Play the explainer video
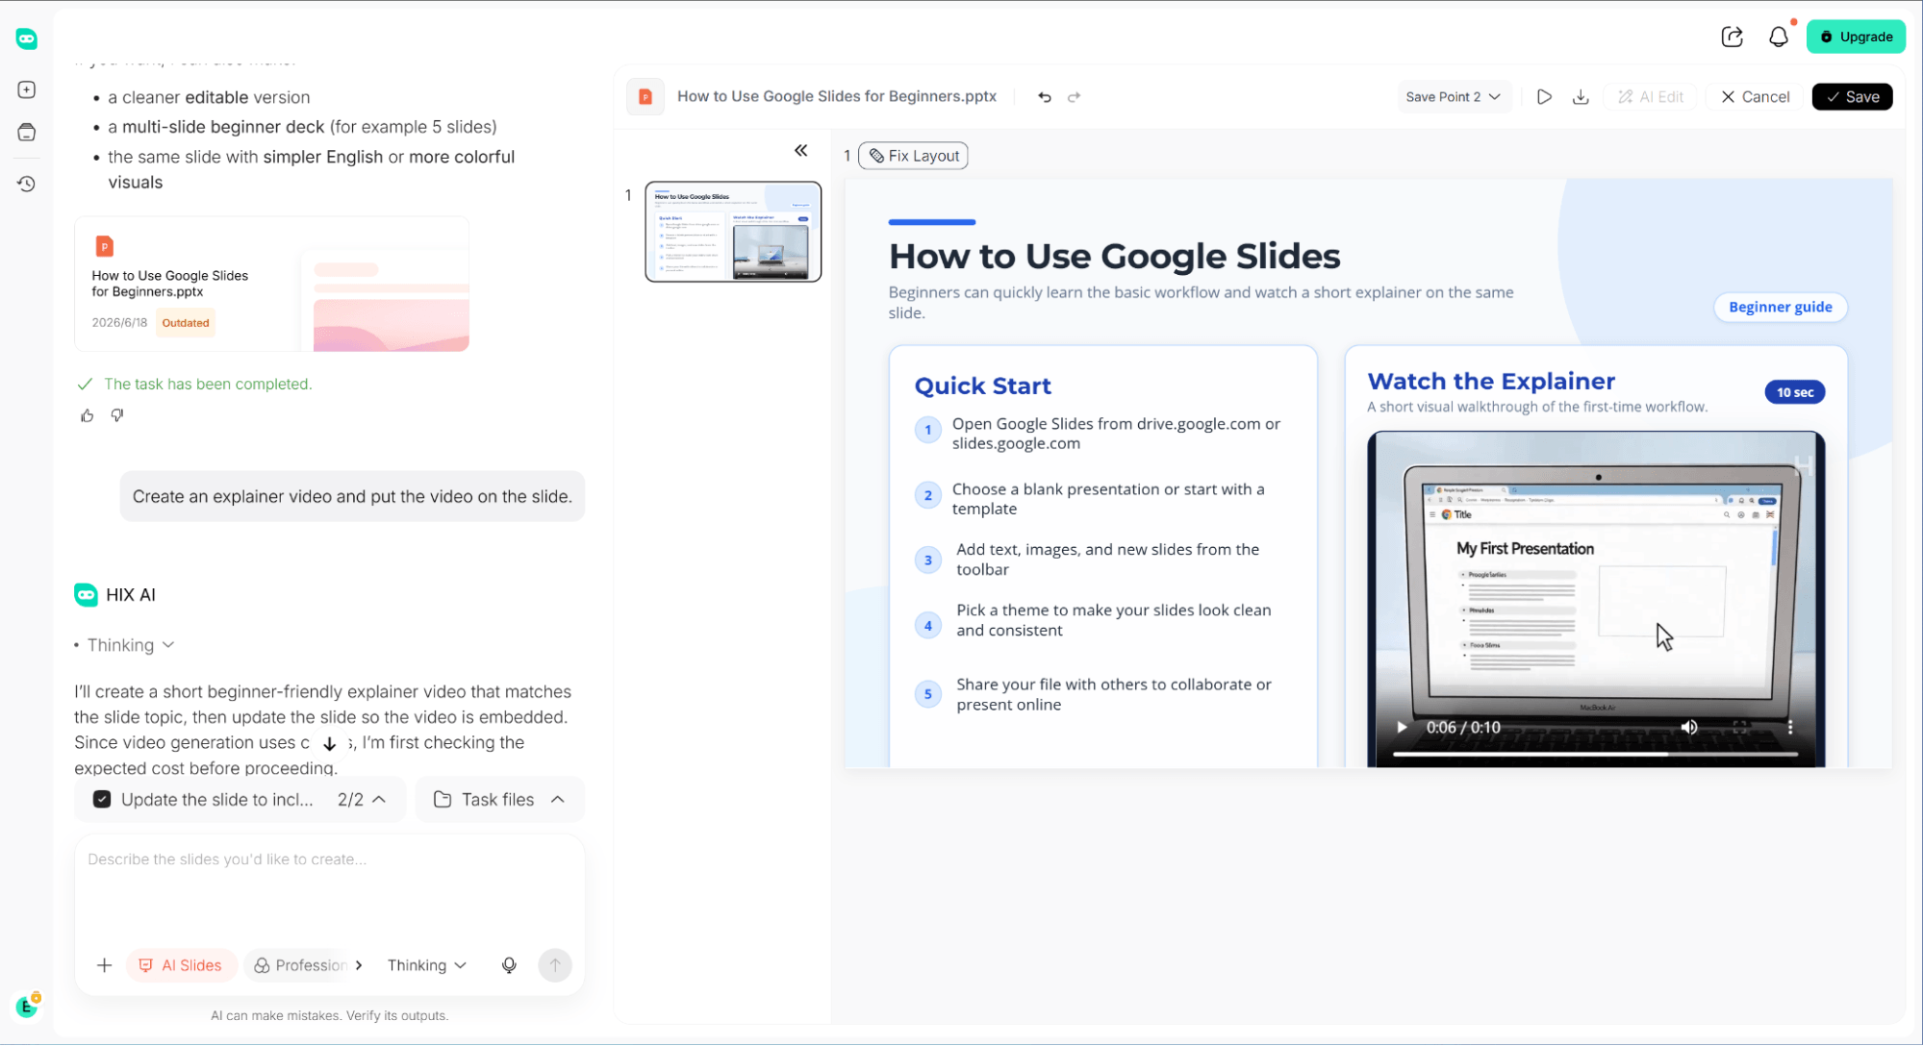Image resolution: width=1923 pixels, height=1046 pixels. [1402, 728]
